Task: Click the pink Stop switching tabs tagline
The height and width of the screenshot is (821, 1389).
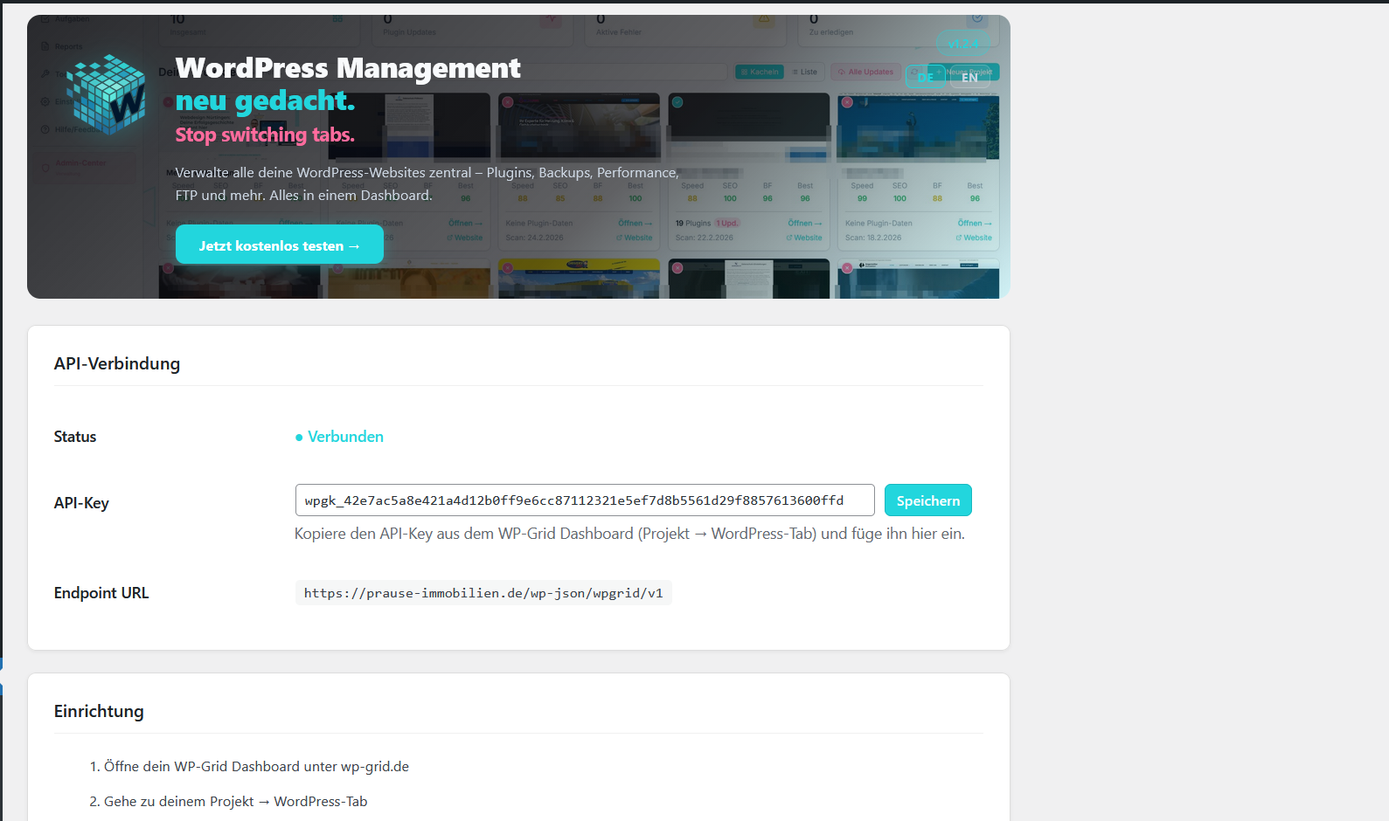Action: (265, 135)
